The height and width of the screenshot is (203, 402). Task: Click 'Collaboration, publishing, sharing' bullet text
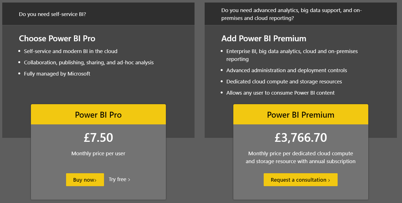[89, 62]
